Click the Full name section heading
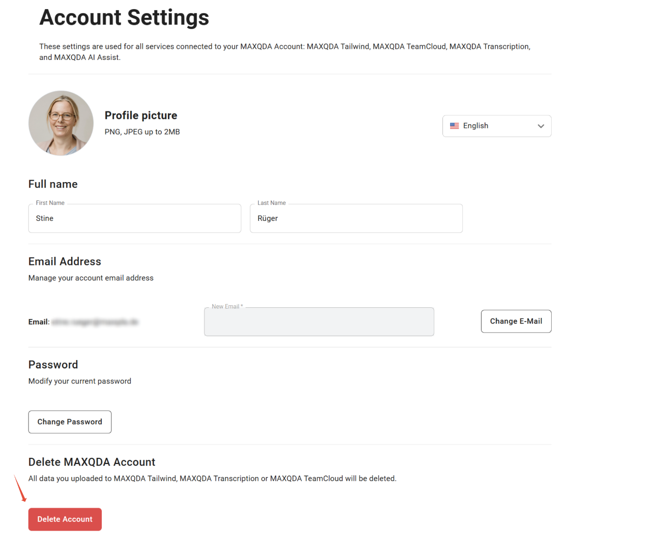Screen dimensions: 654x557 (x=53, y=184)
